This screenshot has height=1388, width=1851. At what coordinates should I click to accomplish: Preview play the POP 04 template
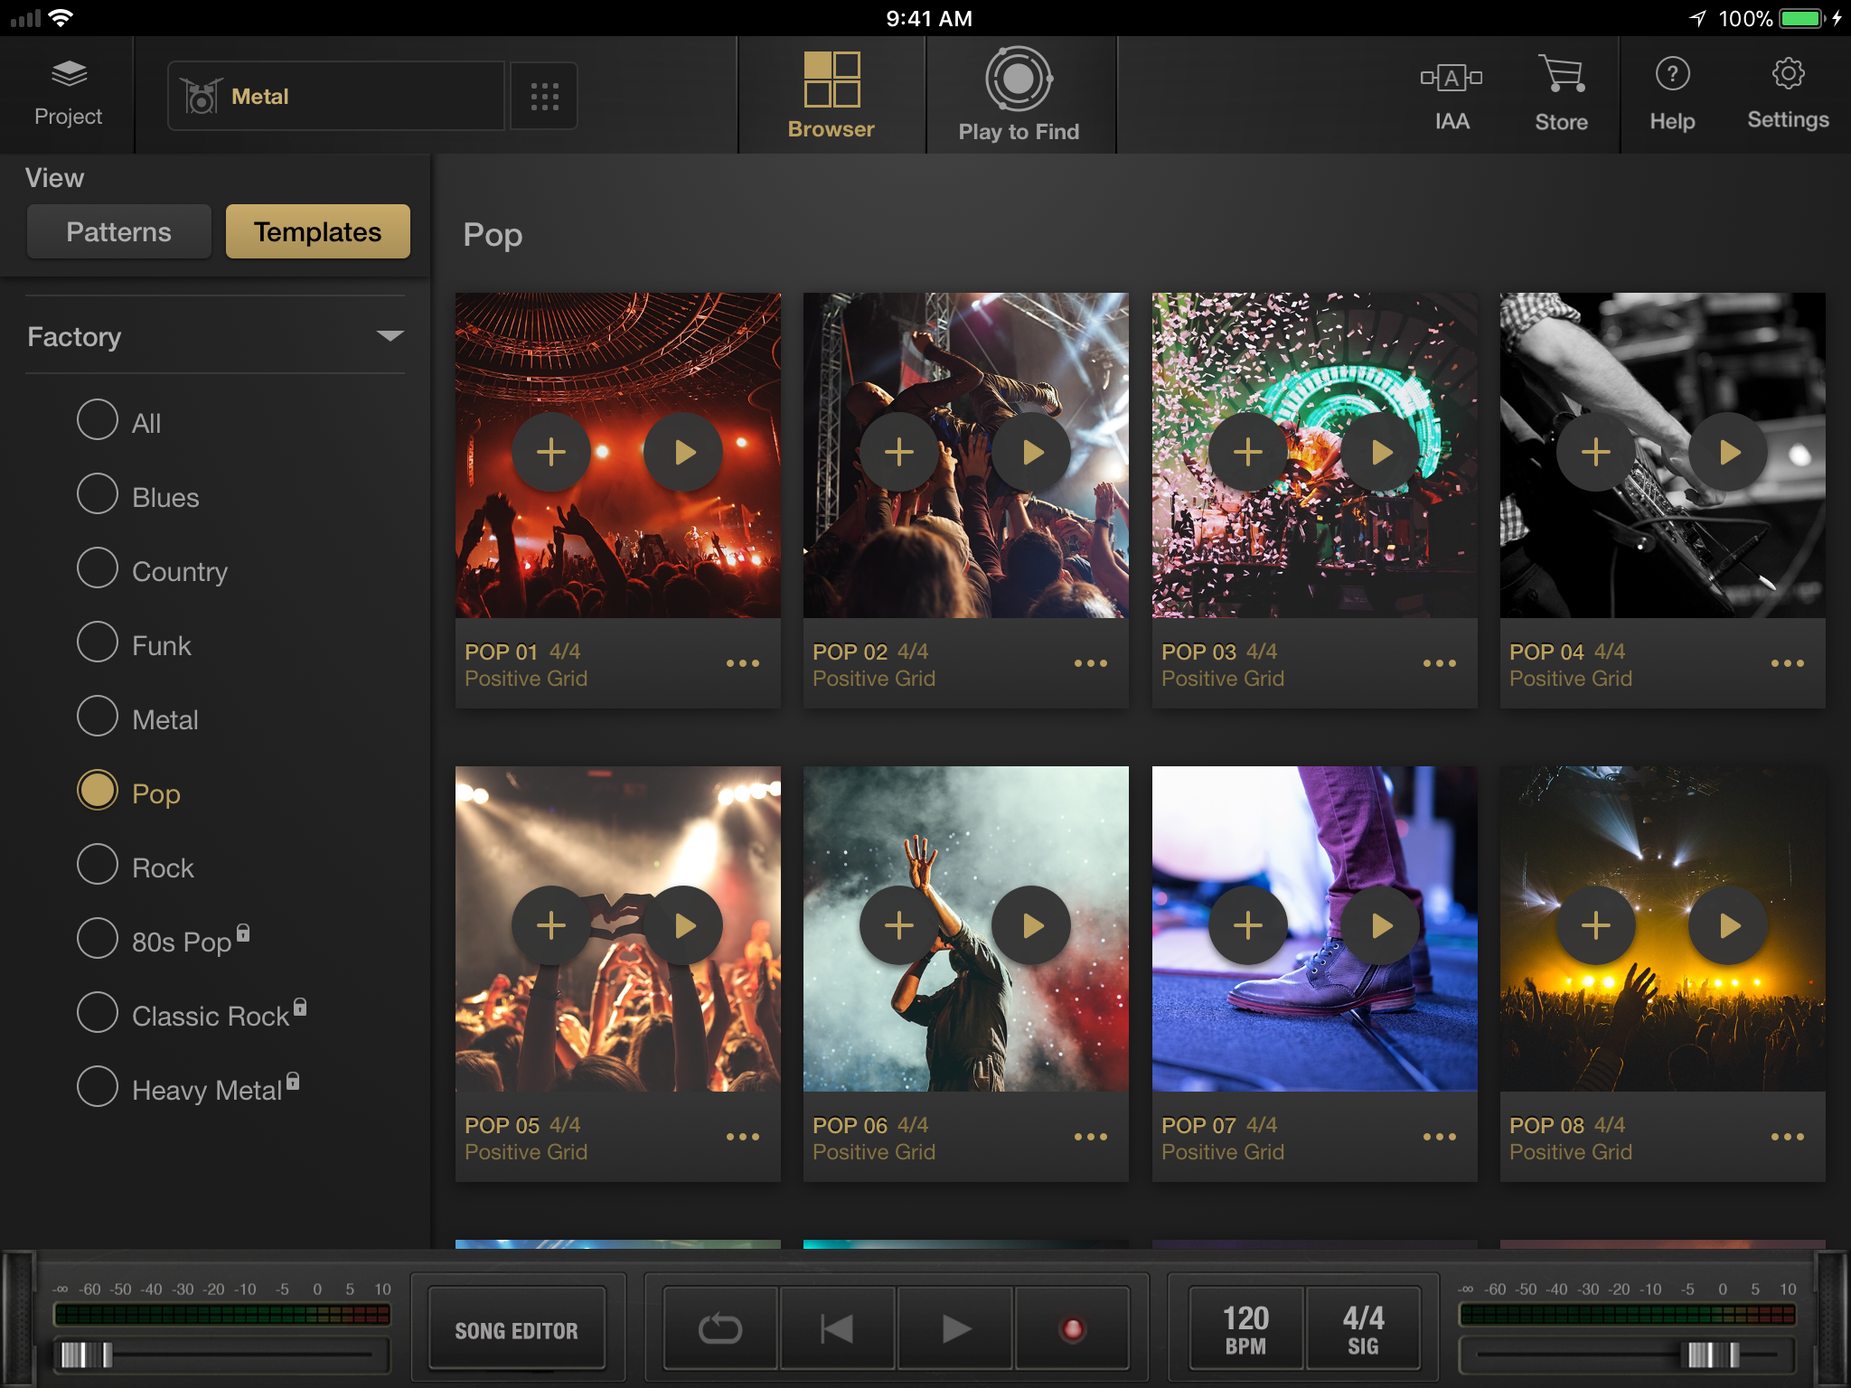(1728, 452)
